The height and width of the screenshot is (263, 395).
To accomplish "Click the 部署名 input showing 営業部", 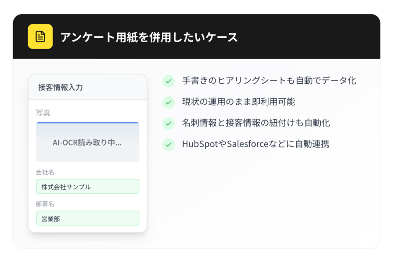I will [87, 218].
